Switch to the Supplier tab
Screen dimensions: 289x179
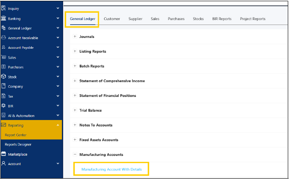coord(135,19)
